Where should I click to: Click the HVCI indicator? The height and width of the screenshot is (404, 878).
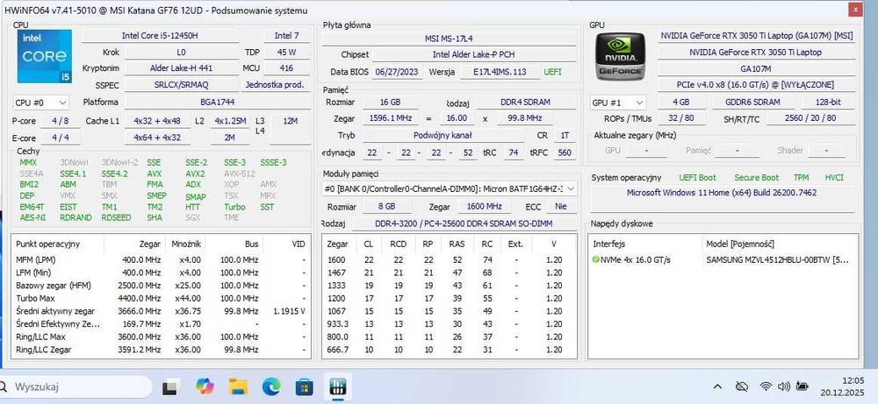[834, 178]
